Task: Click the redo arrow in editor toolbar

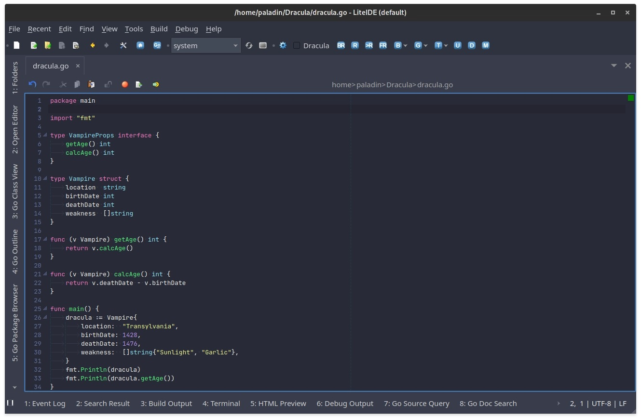Action: point(46,84)
